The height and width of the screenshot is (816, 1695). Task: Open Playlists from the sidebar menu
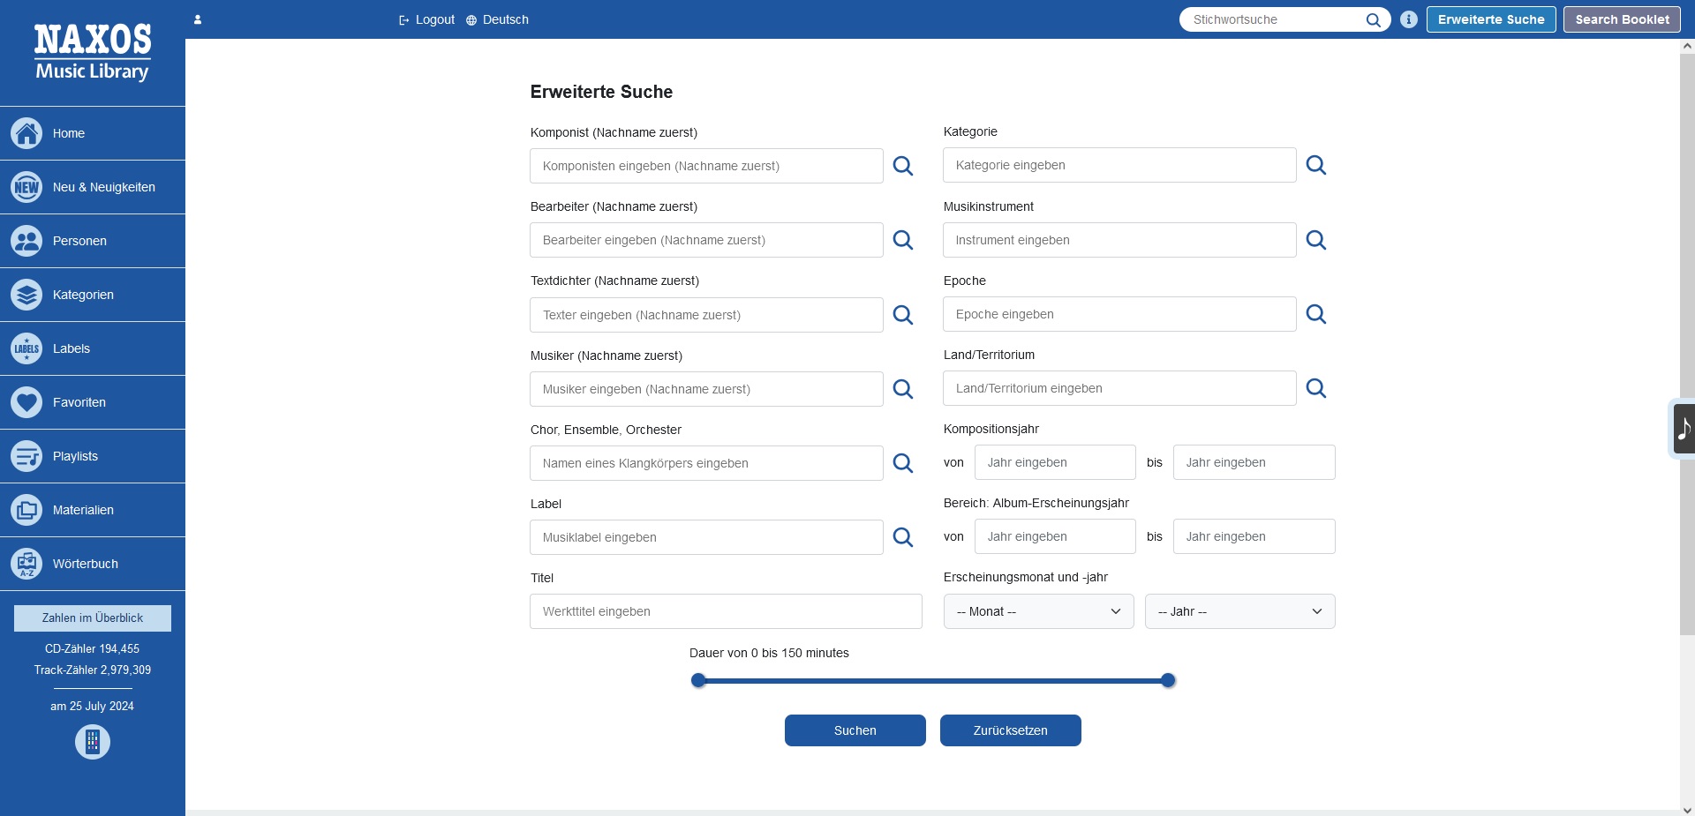click(75, 456)
